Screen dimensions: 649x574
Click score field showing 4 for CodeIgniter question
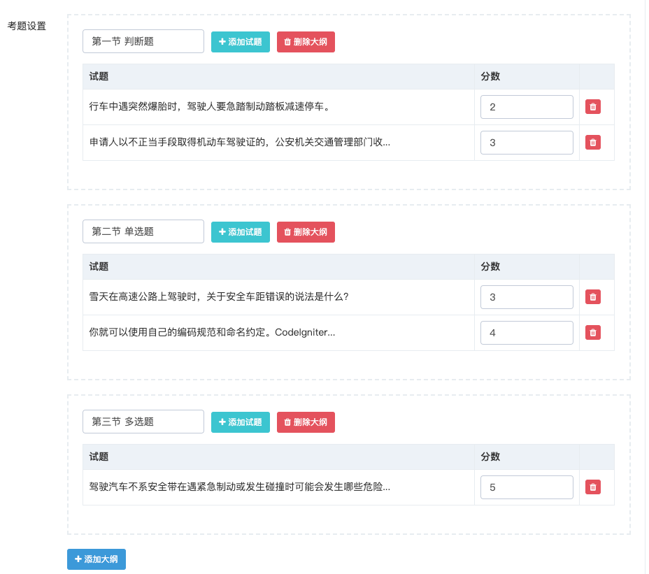coord(527,333)
